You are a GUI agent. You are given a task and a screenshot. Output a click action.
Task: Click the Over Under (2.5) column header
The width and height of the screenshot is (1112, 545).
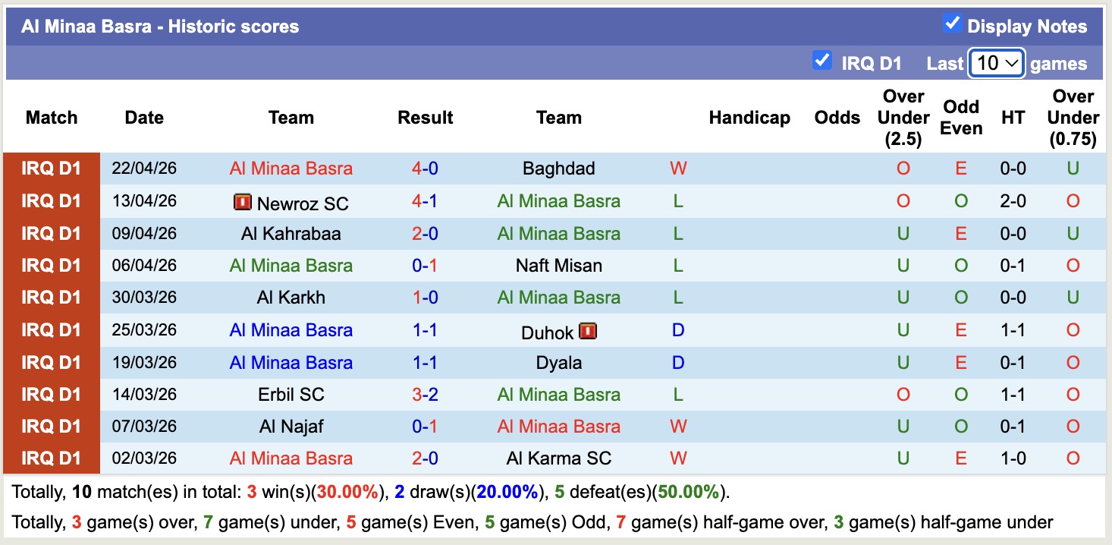click(x=903, y=118)
